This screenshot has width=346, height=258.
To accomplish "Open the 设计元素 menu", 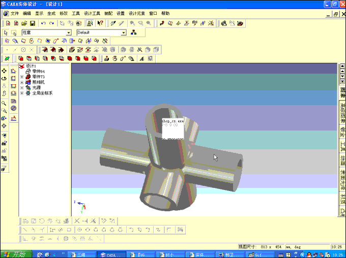I will [x=137, y=13].
